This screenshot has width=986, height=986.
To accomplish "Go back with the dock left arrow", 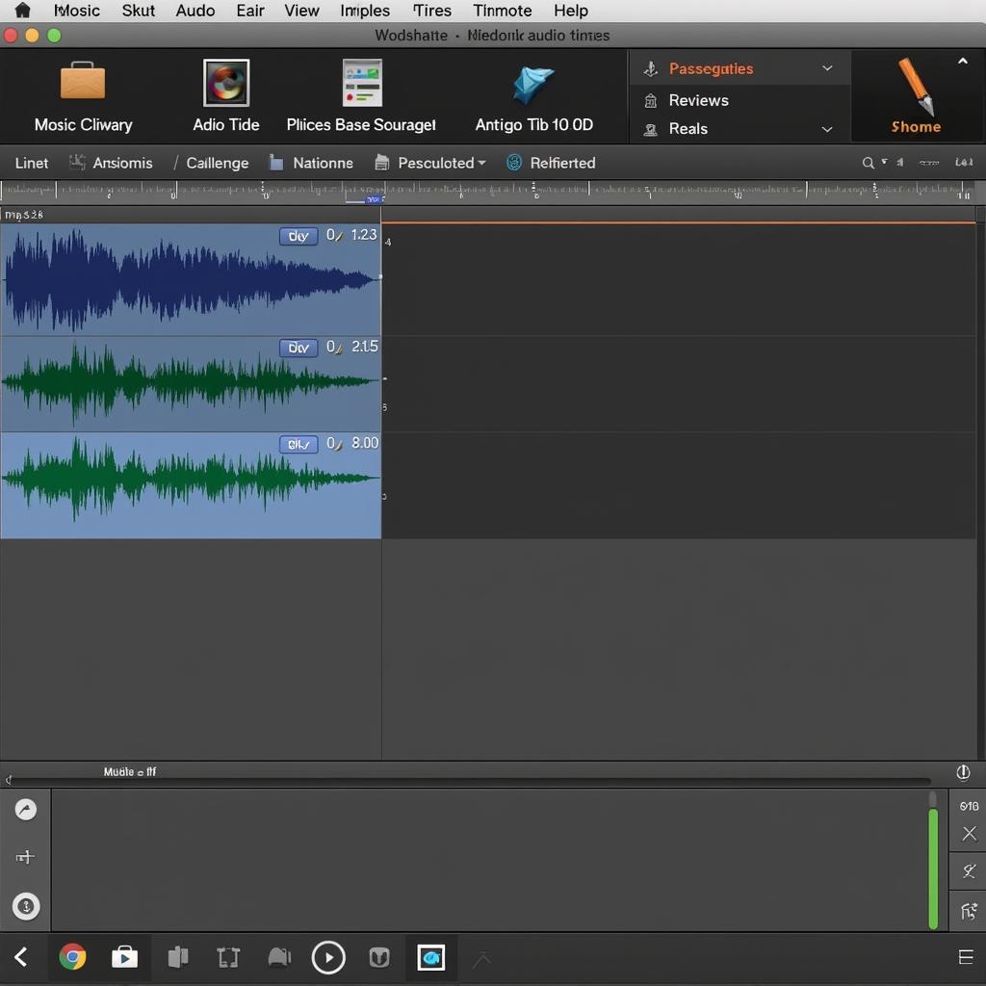I will [x=21, y=957].
